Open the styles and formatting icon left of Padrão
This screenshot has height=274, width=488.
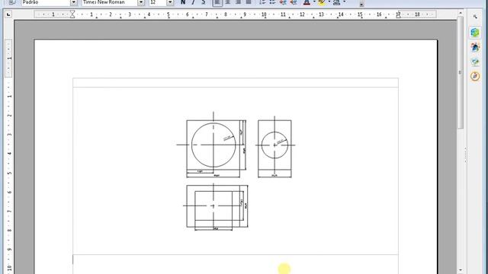click(x=12, y=2)
